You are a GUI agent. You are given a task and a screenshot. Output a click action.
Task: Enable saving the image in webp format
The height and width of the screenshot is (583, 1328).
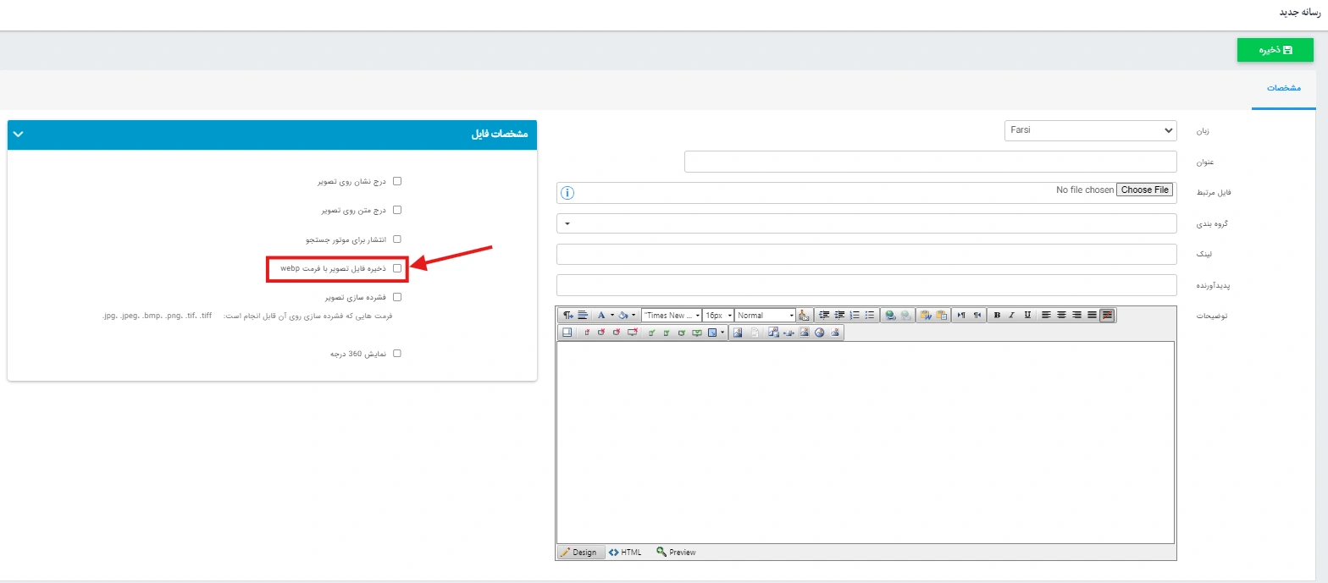[x=397, y=268]
